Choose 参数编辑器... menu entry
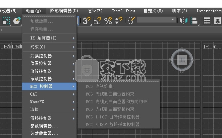Screen dimensions: 222x138 click(49, 126)
